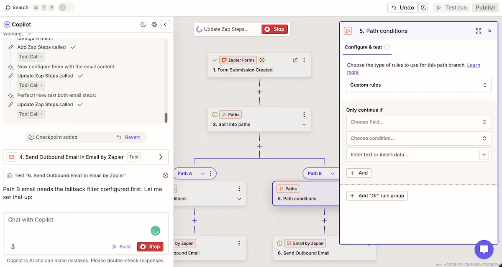Screen dimensions: 502x267
Task: Open three-dot menu on Split into paths step
Action: (x=304, y=114)
